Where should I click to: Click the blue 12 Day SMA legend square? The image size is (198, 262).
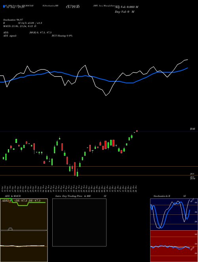[x=4, y=6]
